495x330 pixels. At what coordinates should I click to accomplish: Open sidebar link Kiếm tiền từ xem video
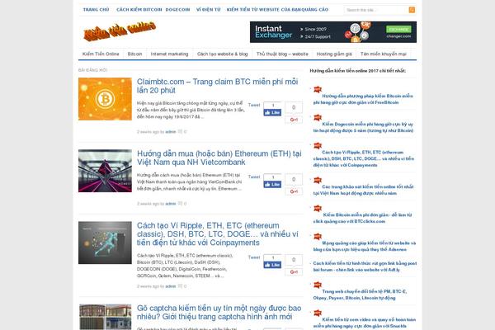[365, 323]
